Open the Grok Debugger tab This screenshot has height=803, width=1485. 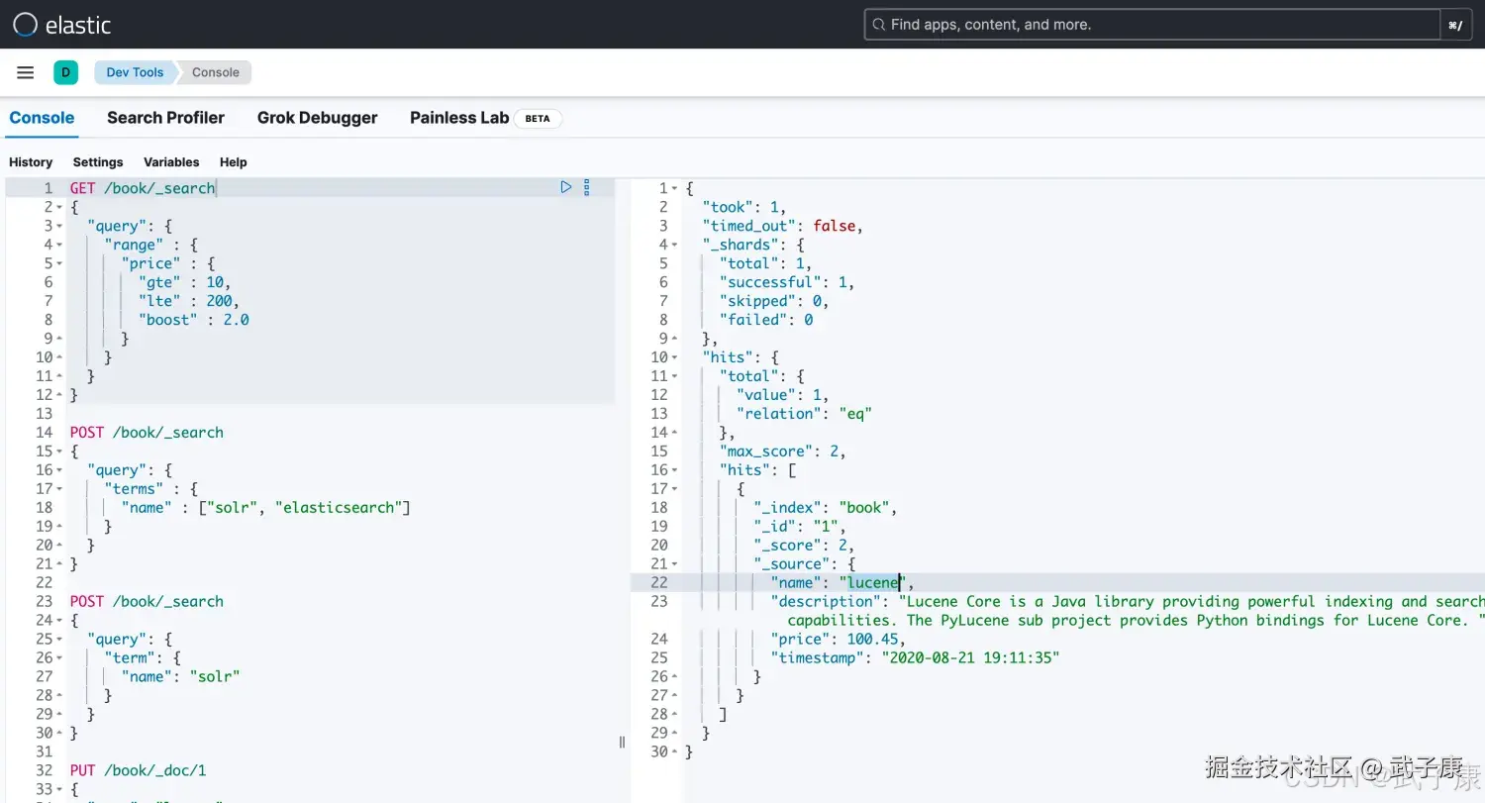(317, 118)
